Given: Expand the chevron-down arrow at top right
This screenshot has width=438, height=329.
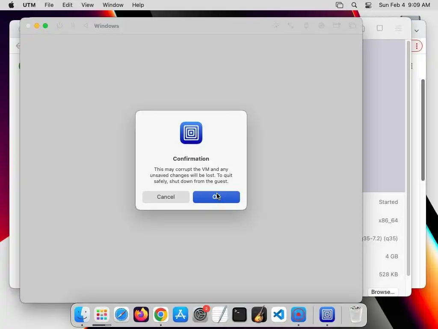Looking at the screenshot, I should coord(417,30).
